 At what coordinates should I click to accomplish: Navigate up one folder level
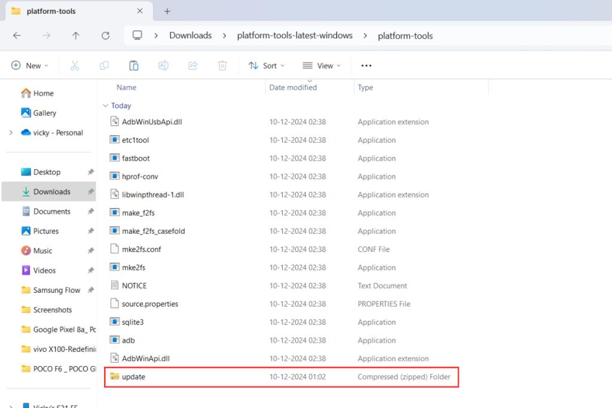click(76, 35)
